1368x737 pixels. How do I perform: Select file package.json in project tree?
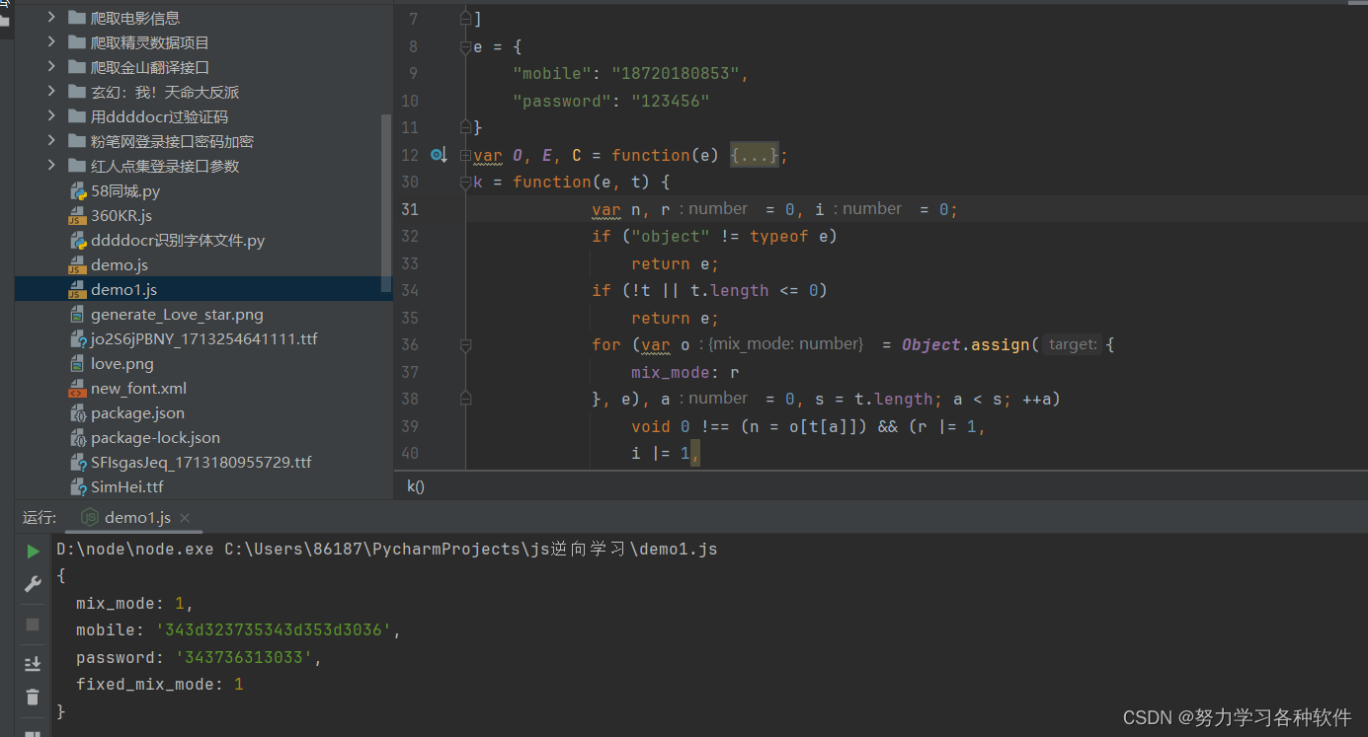tap(137, 412)
